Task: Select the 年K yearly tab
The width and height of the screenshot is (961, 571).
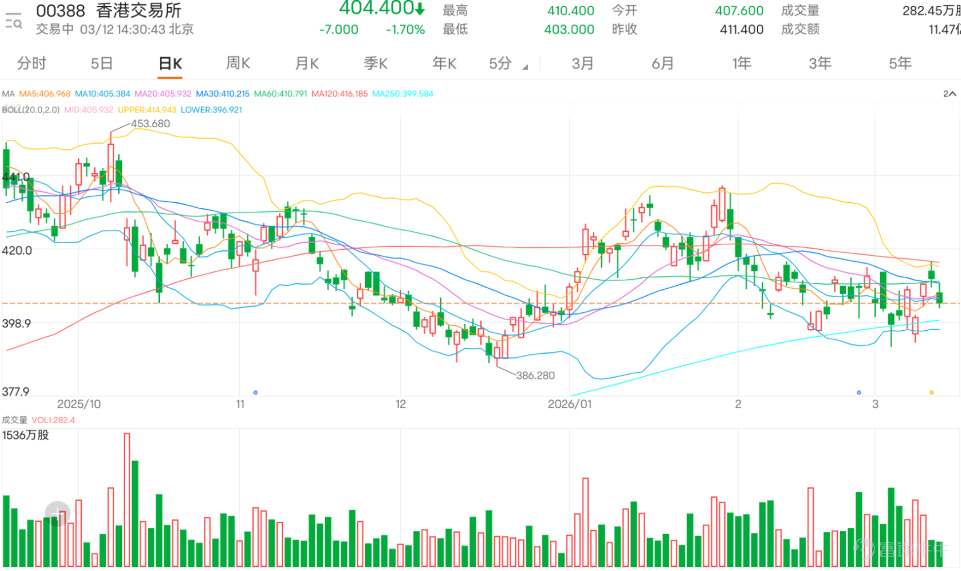Action: coord(444,63)
